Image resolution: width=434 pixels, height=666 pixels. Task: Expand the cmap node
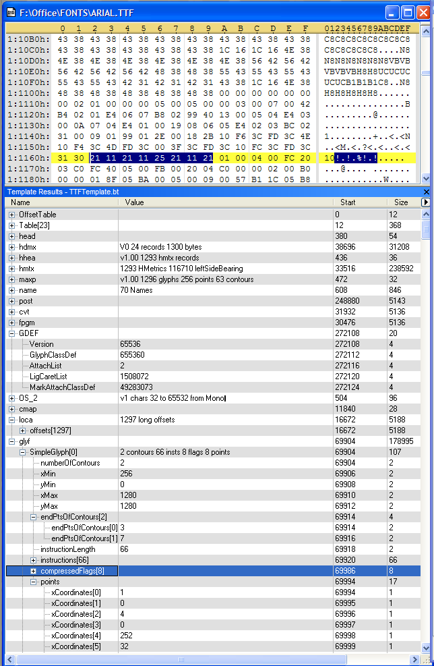tap(12, 409)
